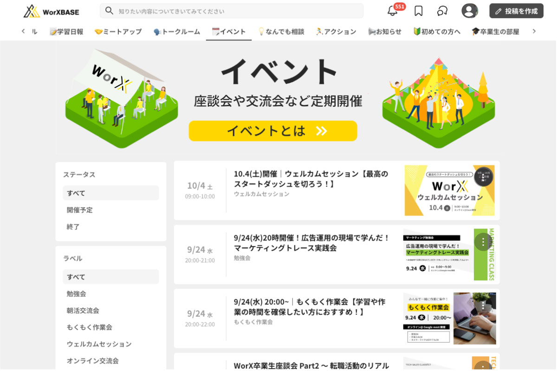Select 終了 status filter

[73, 227]
